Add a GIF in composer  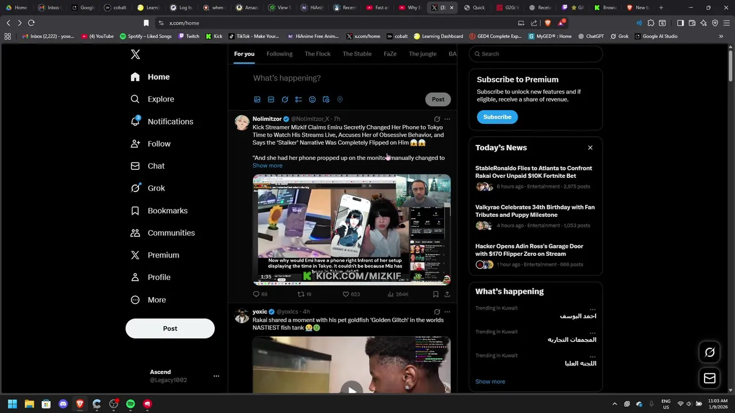tap(271, 99)
